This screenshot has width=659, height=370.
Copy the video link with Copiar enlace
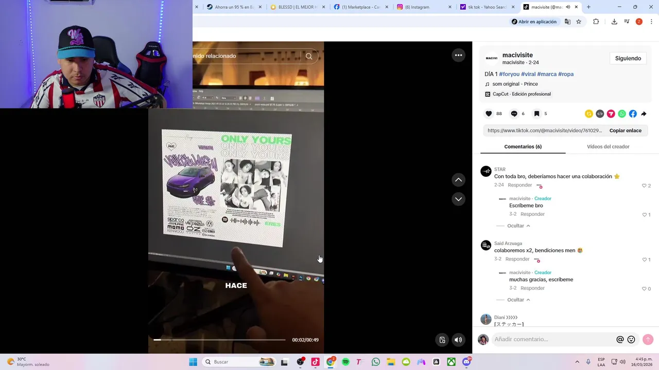click(625, 131)
